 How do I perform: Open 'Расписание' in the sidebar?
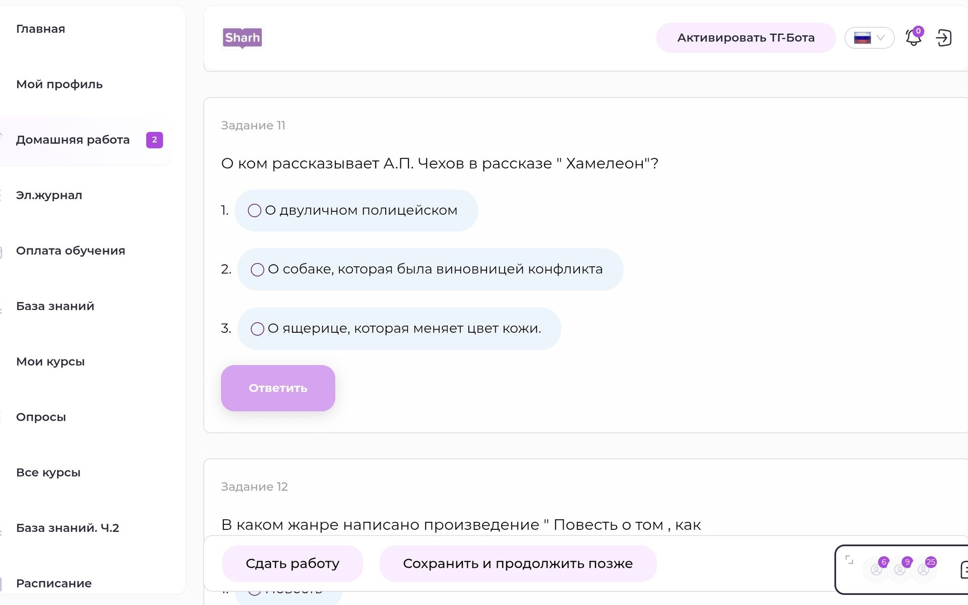(x=54, y=583)
